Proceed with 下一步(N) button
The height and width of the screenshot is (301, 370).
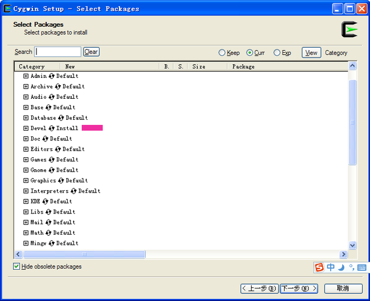tap(299, 289)
